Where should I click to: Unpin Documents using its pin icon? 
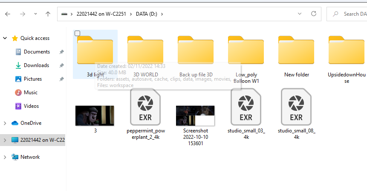61,52
